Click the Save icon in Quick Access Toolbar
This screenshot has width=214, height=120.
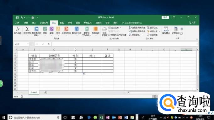point(17,18)
